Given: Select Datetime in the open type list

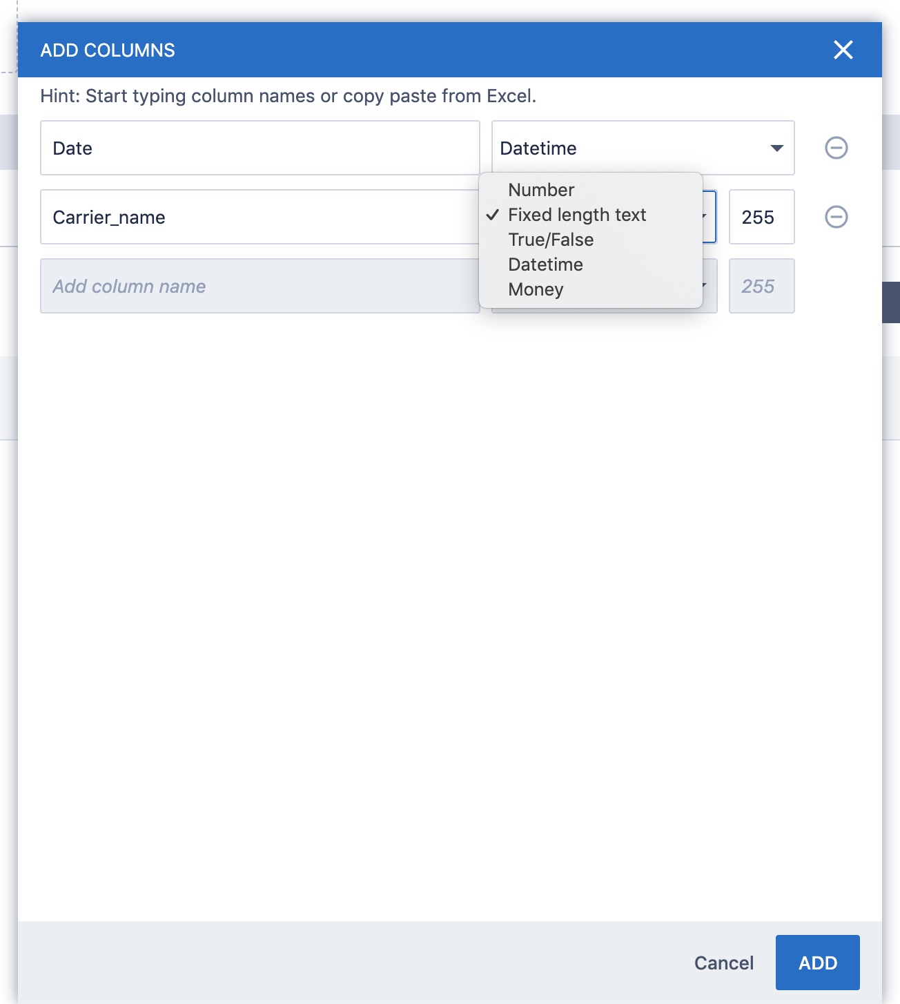Looking at the screenshot, I should click(x=545, y=264).
